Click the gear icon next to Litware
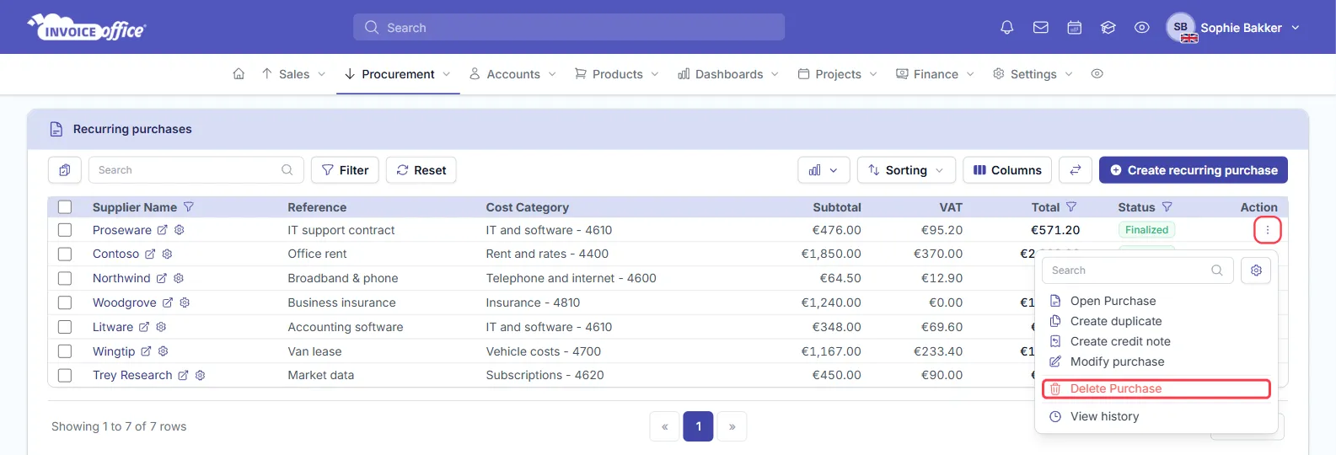The width and height of the screenshot is (1336, 455). [161, 327]
